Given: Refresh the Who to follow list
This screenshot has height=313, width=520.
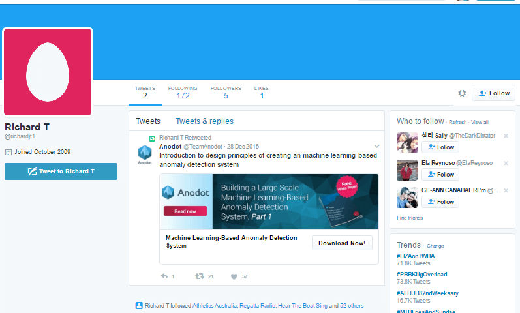Looking at the screenshot, I should coord(457,122).
